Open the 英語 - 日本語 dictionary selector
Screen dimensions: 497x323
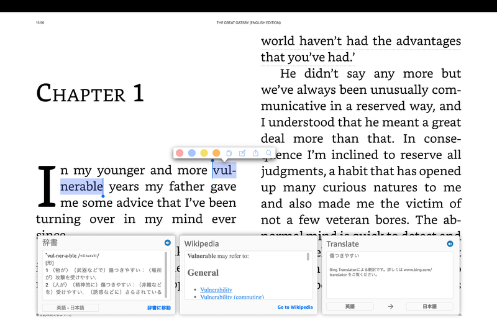(70, 307)
